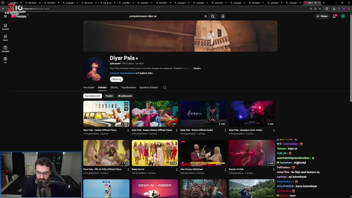
Task: Open title 'Diyar Pala - Üfle de Püfle (Official Video)'
Action: (102, 169)
